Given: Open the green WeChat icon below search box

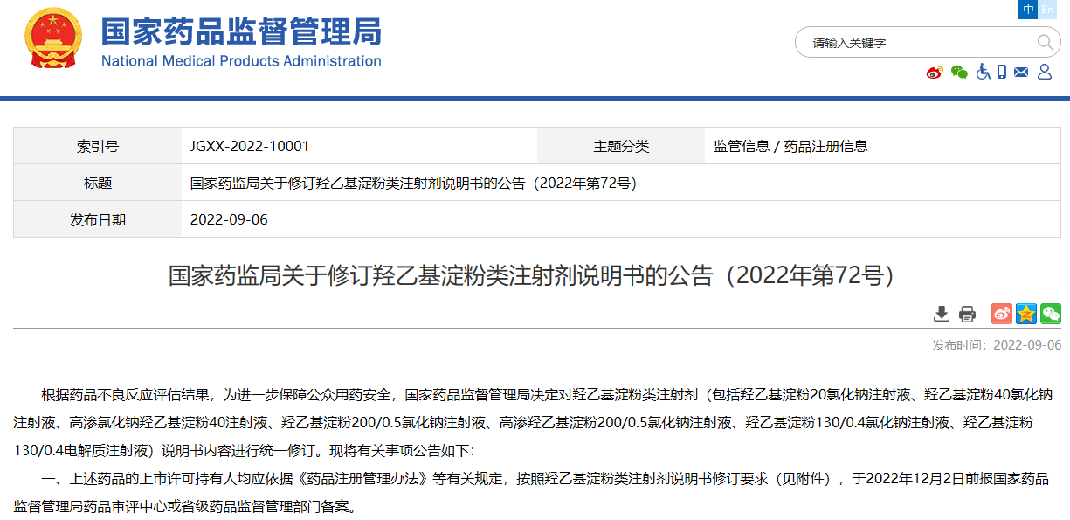Looking at the screenshot, I should click(959, 73).
